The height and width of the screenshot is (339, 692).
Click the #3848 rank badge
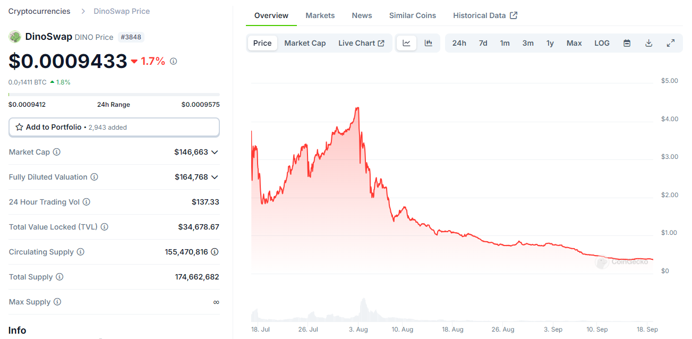click(131, 37)
